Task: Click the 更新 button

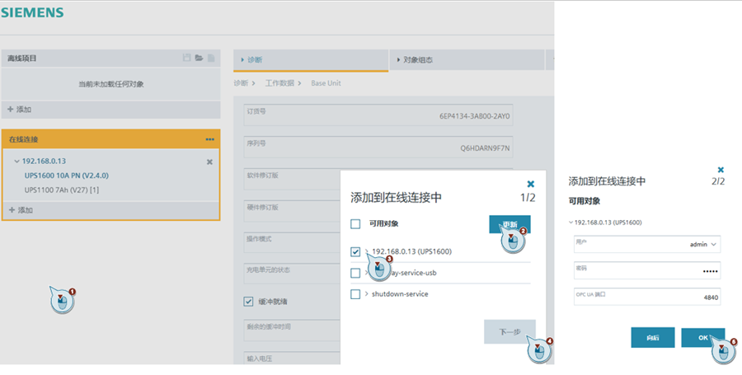Action: click(510, 224)
